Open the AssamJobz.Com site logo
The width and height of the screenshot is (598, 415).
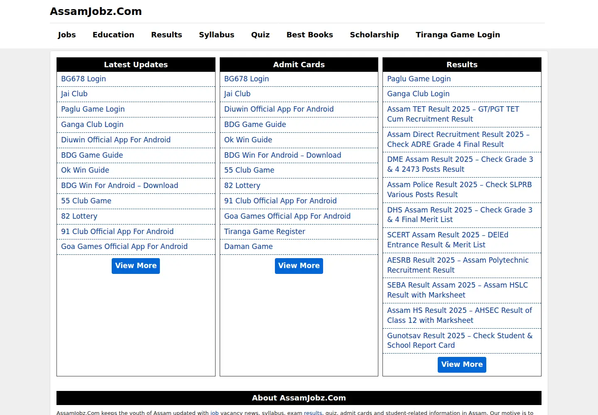(x=96, y=11)
